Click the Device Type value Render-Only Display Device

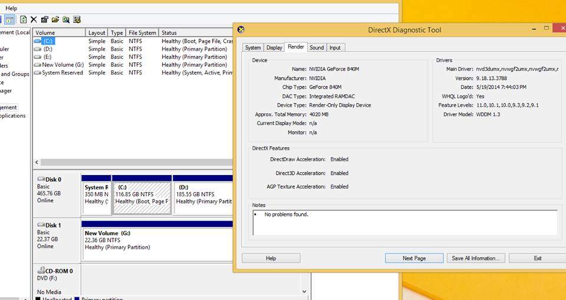[x=340, y=106]
